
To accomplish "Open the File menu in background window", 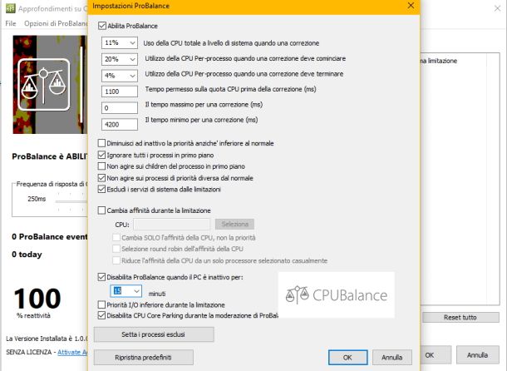I will point(11,23).
